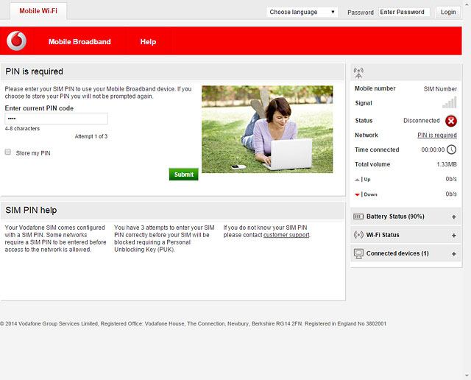Viewport: 471px width, 380px height.
Task: Open the Choose language dropdown
Action: 302,12
